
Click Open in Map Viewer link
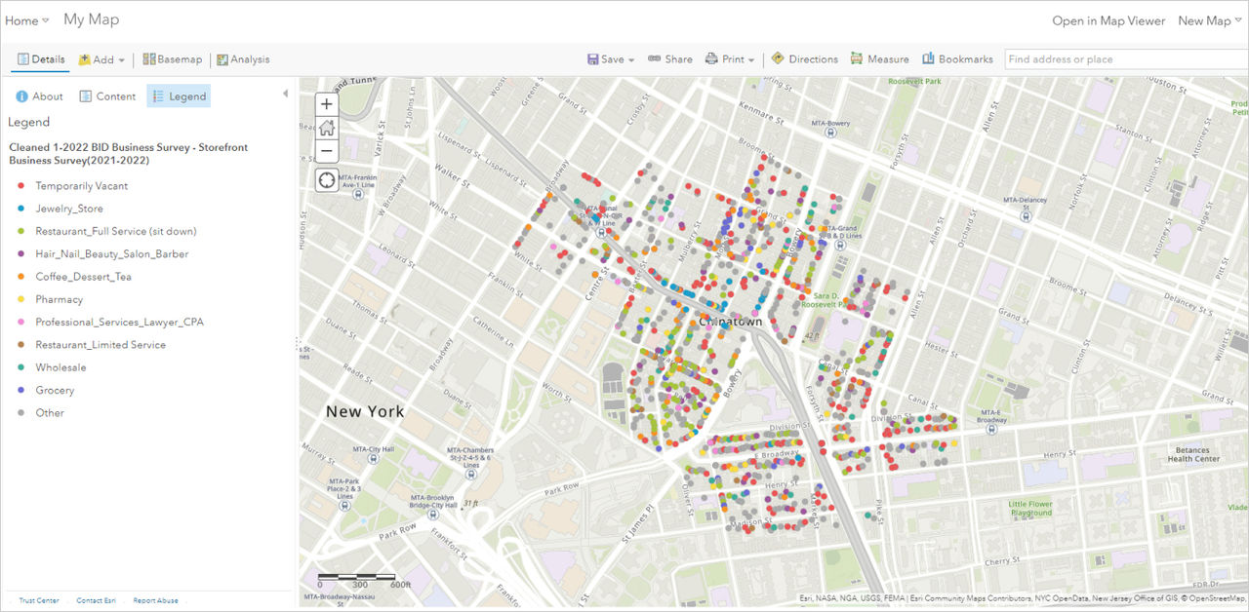(1108, 20)
